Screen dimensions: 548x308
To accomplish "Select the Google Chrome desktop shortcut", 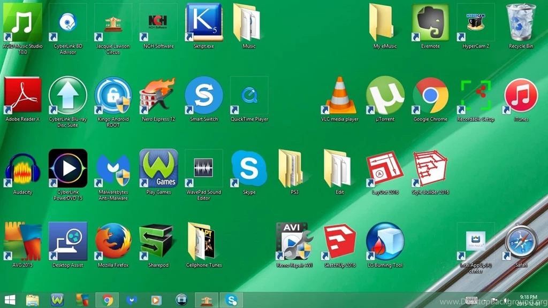I will [x=430, y=96].
